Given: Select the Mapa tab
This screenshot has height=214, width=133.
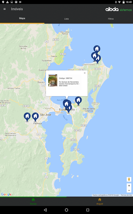Looking at the screenshot, I should (x=22, y=18).
